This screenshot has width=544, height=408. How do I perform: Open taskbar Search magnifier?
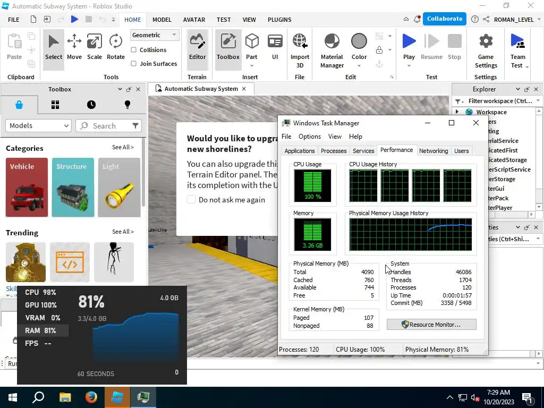coord(38,397)
